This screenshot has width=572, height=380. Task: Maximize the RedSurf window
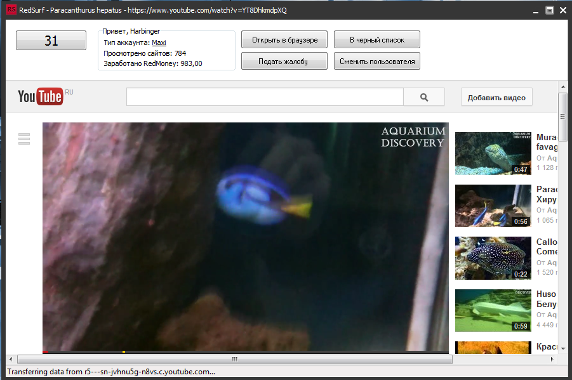coord(549,10)
